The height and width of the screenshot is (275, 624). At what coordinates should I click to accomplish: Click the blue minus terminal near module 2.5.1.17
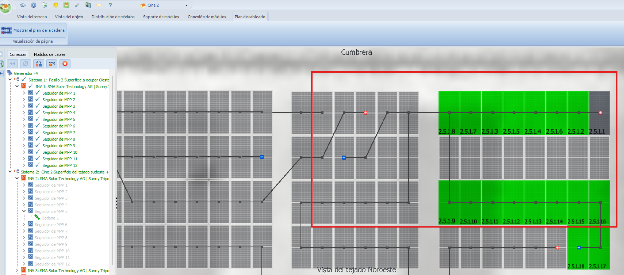point(579,248)
